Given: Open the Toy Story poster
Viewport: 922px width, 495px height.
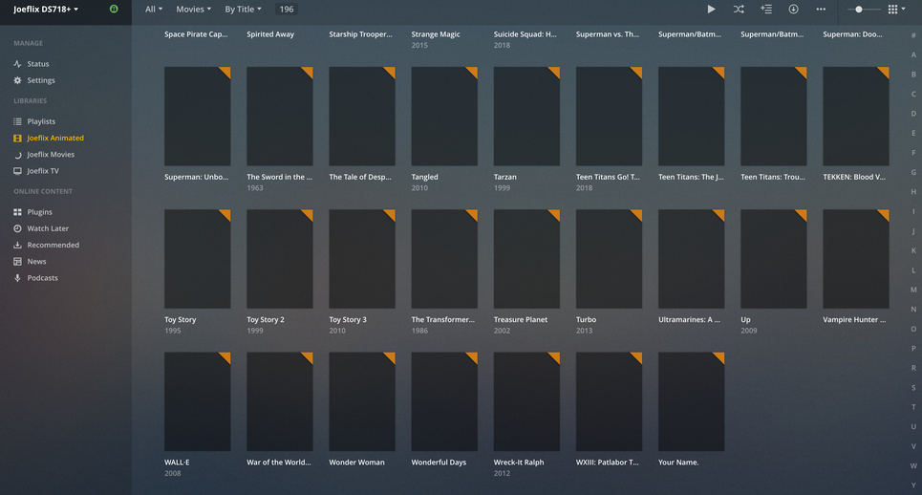Looking at the screenshot, I should [197, 259].
